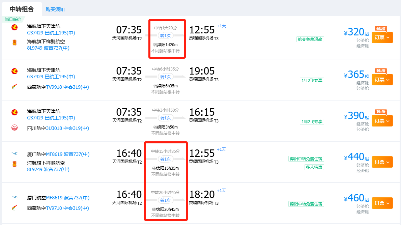
Task: Click the Tibet Airlines logo beside TV9710
Action: (15, 207)
